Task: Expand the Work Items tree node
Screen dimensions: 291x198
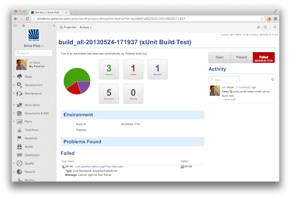Action: click(14, 105)
